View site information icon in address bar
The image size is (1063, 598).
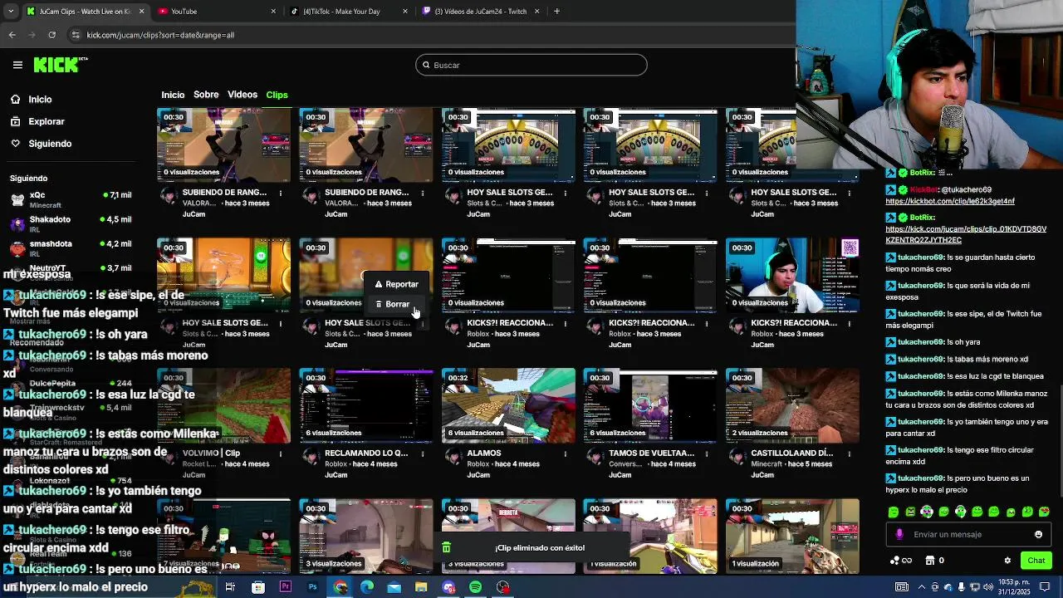(76, 35)
